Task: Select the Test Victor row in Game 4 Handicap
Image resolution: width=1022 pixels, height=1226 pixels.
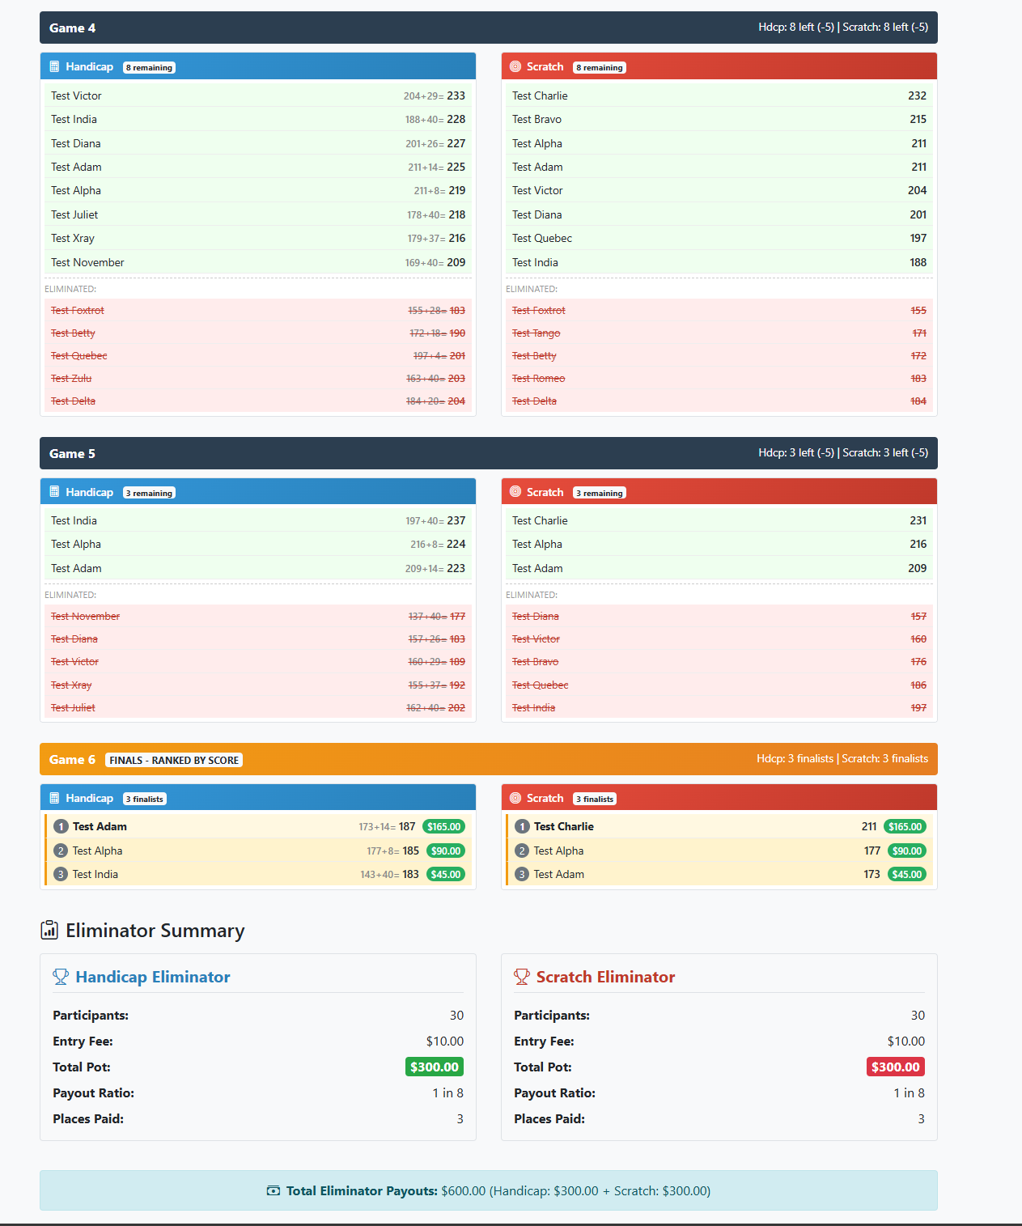Action: [x=257, y=95]
